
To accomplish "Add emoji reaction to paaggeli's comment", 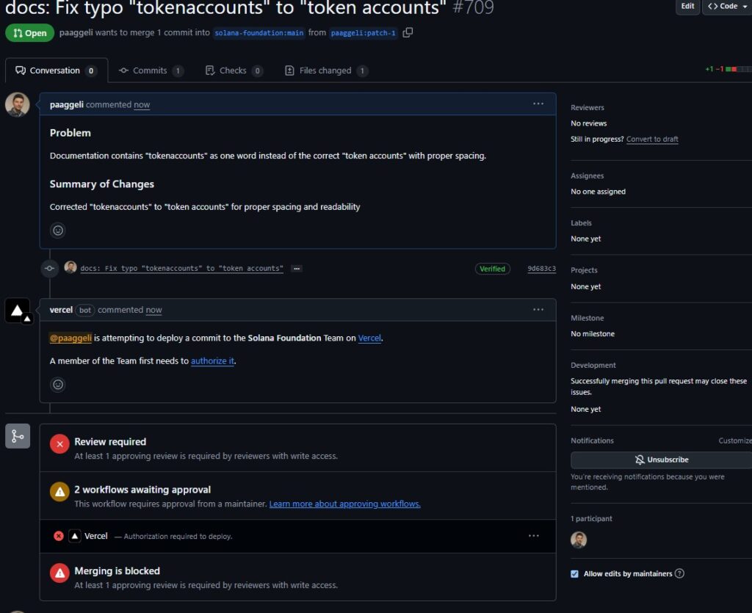I will point(58,231).
